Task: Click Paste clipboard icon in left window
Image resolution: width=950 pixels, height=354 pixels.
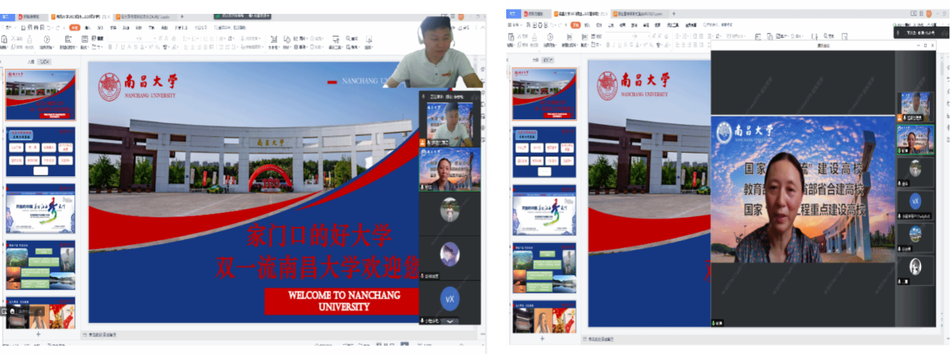Action: click(x=4, y=39)
